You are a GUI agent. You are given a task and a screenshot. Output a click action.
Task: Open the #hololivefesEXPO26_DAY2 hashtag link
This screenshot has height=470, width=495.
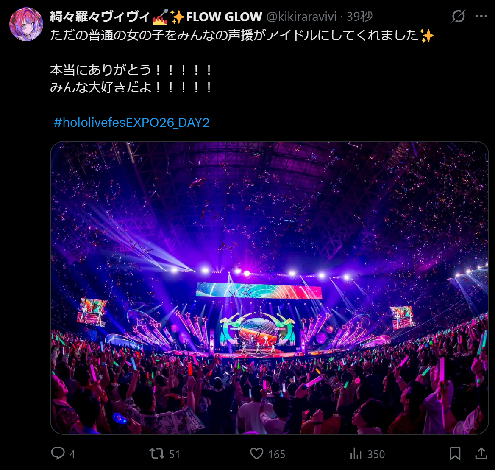[x=132, y=123]
